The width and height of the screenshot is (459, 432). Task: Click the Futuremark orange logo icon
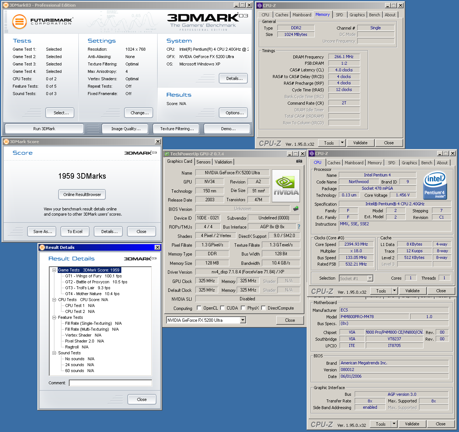tap(20, 22)
